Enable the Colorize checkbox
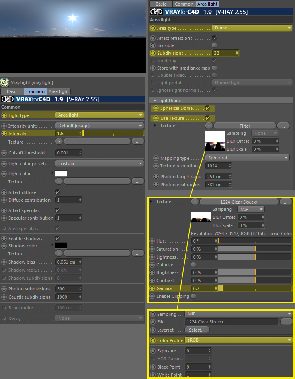Viewport: 295px width, 379px height. point(194,265)
